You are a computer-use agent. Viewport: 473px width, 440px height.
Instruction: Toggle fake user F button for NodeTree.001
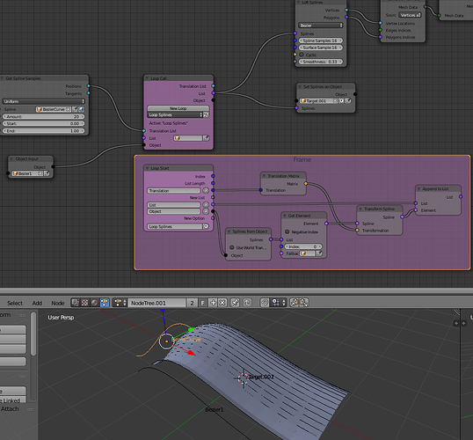pos(203,303)
